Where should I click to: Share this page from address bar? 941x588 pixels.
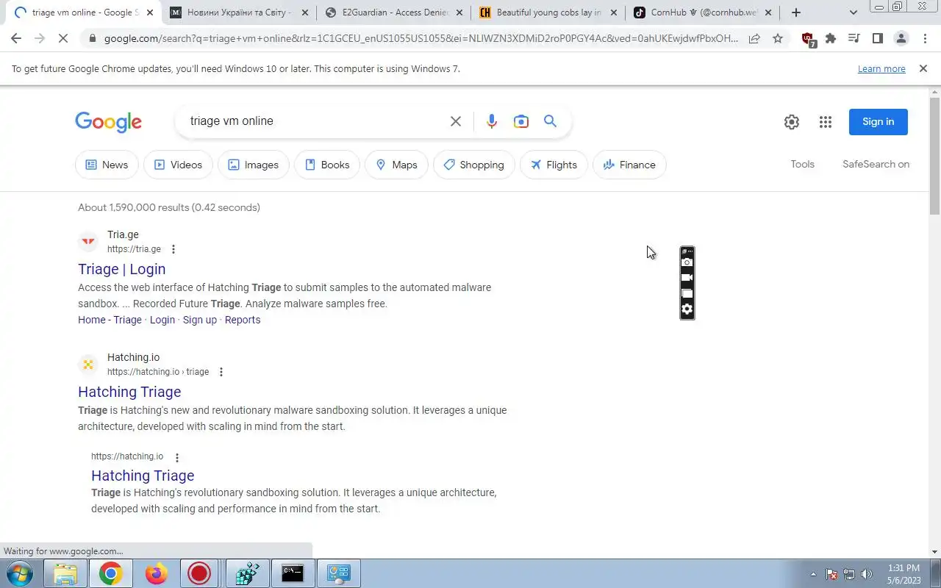(754, 39)
